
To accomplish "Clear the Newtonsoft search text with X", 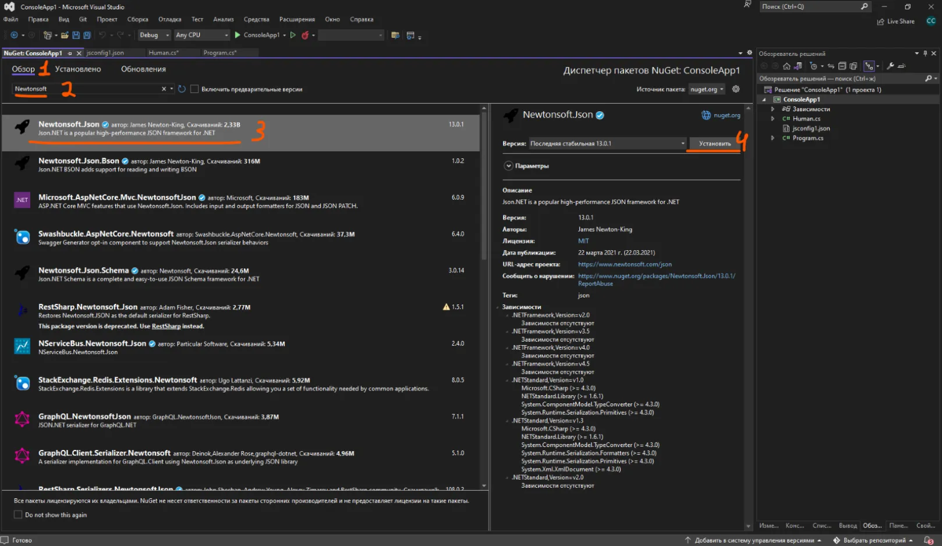I will point(164,89).
